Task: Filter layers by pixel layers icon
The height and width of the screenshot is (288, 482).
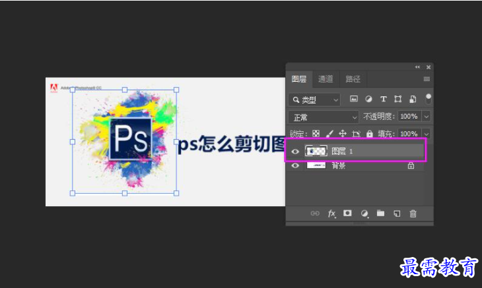Action: pos(354,99)
